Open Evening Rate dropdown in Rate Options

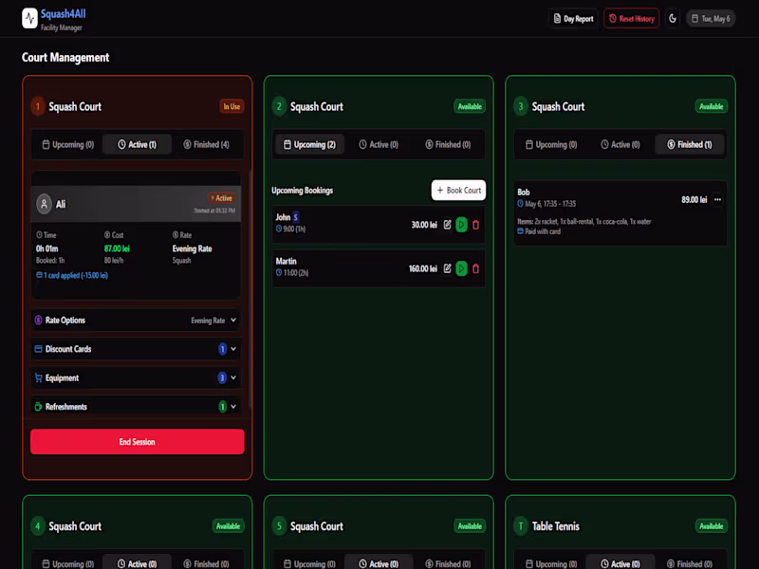213,321
